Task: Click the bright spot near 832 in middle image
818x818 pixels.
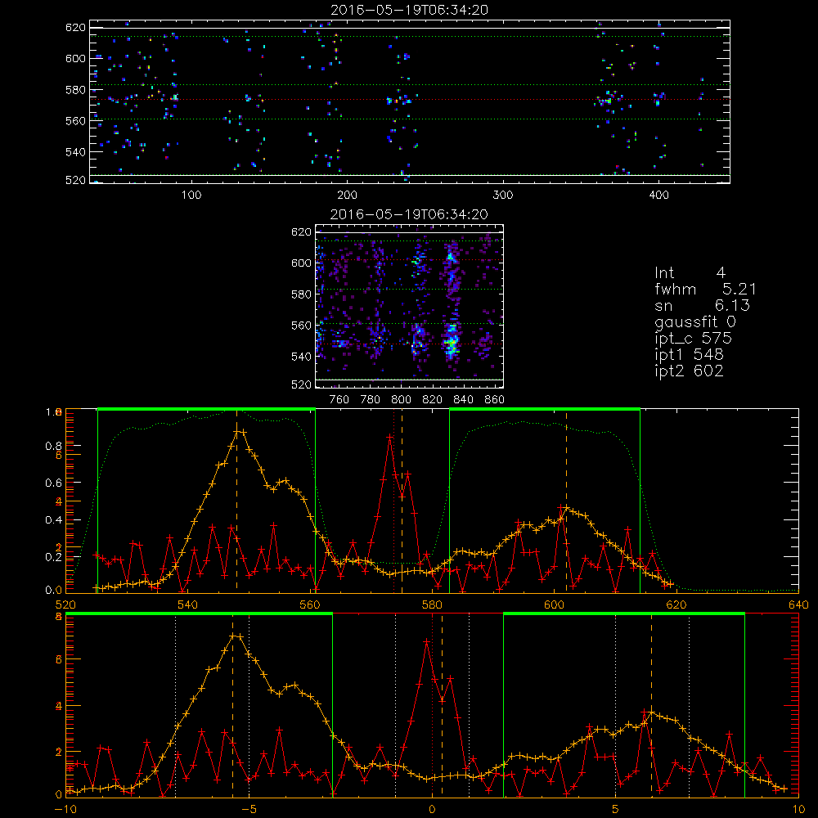Action: coord(452,342)
